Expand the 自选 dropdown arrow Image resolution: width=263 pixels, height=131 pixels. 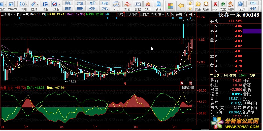tap(5, 4)
